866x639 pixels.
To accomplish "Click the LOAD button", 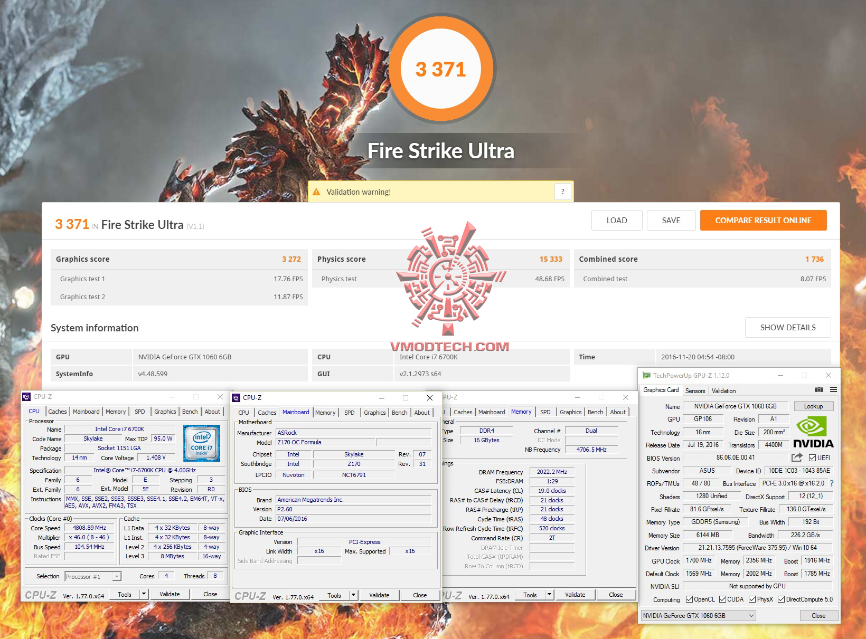I will pos(617,221).
